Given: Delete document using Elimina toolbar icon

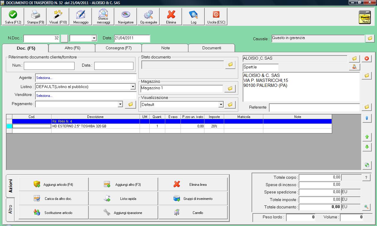Looking at the screenshot, I should click(x=171, y=16).
